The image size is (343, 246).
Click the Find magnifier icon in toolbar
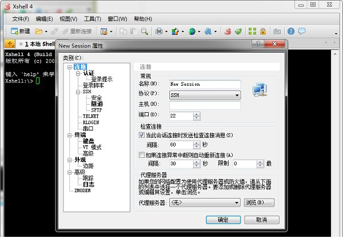coord(145,31)
